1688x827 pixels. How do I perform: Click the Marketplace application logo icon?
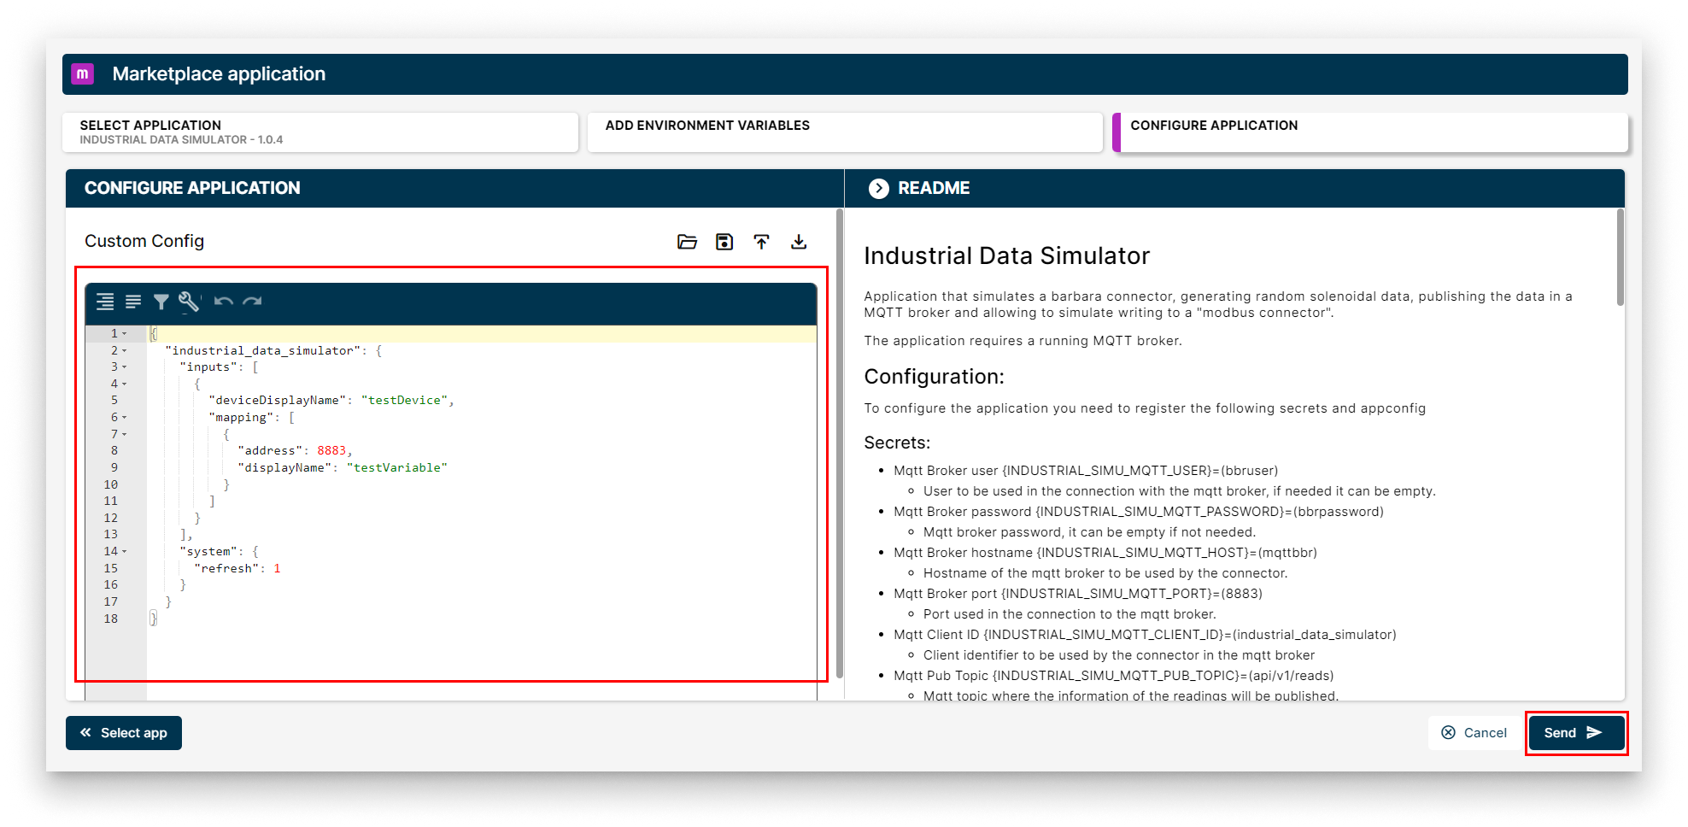pos(83,74)
